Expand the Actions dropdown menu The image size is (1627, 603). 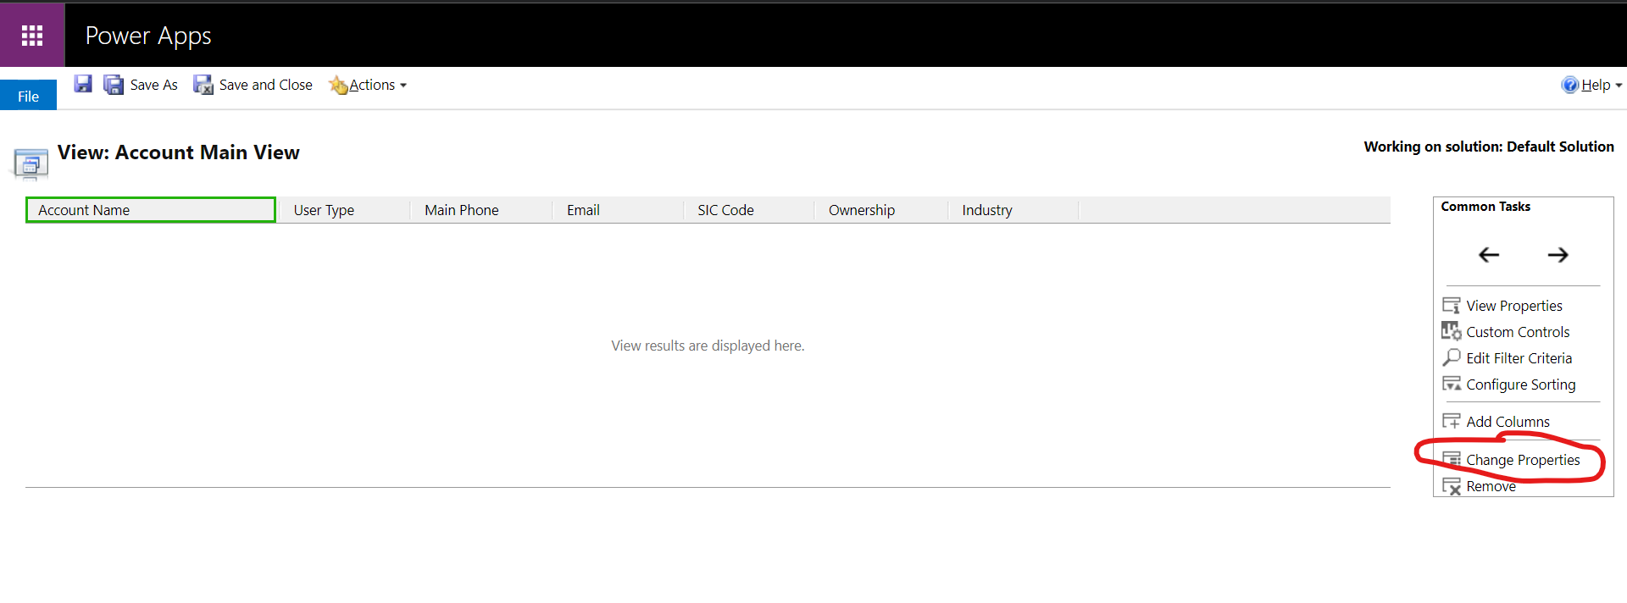pyautogui.click(x=369, y=85)
